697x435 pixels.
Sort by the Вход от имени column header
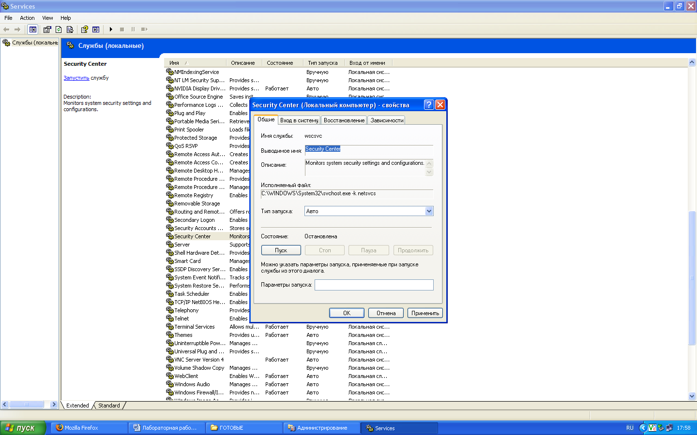[x=368, y=63]
